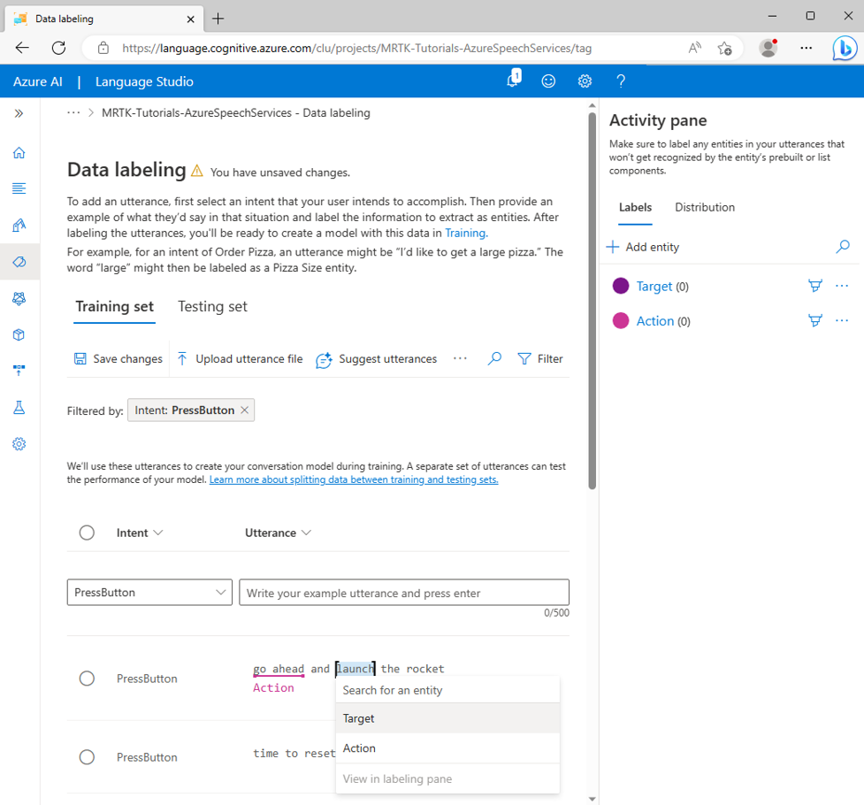This screenshot has height=805, width=864.
Task: Remove the Intent: PressButton filter
Action: 245,410
